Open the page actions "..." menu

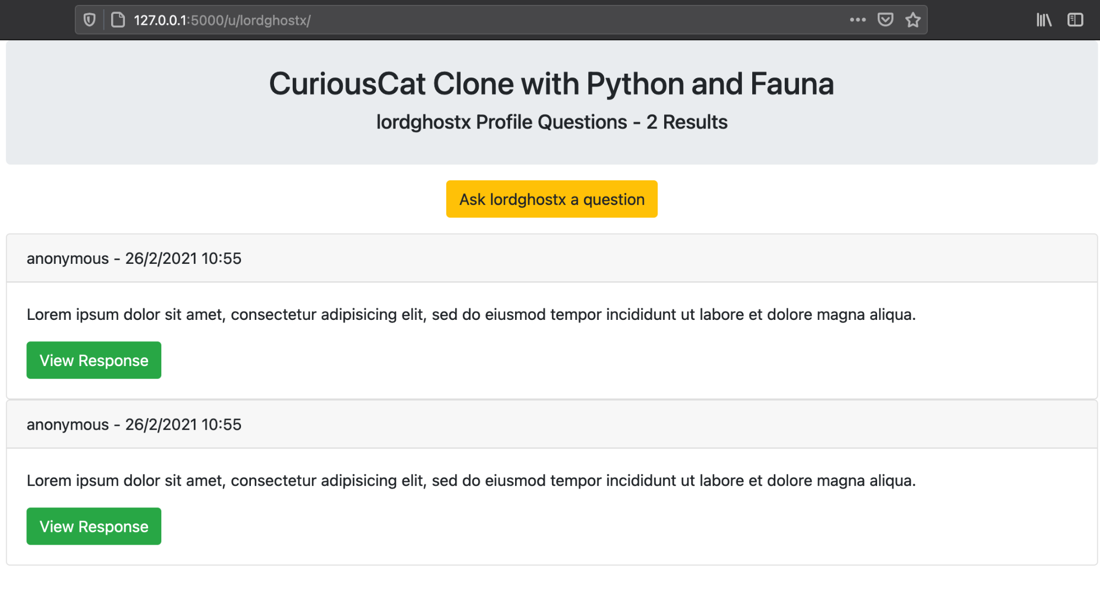tap(857, 19)
